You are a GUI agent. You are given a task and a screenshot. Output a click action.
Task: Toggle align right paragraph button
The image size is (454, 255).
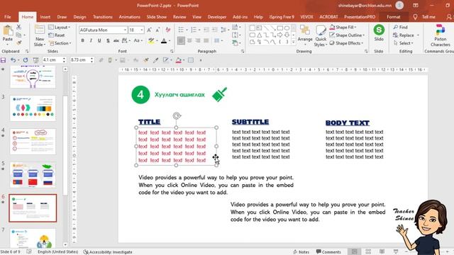click(x=198, y=41)
